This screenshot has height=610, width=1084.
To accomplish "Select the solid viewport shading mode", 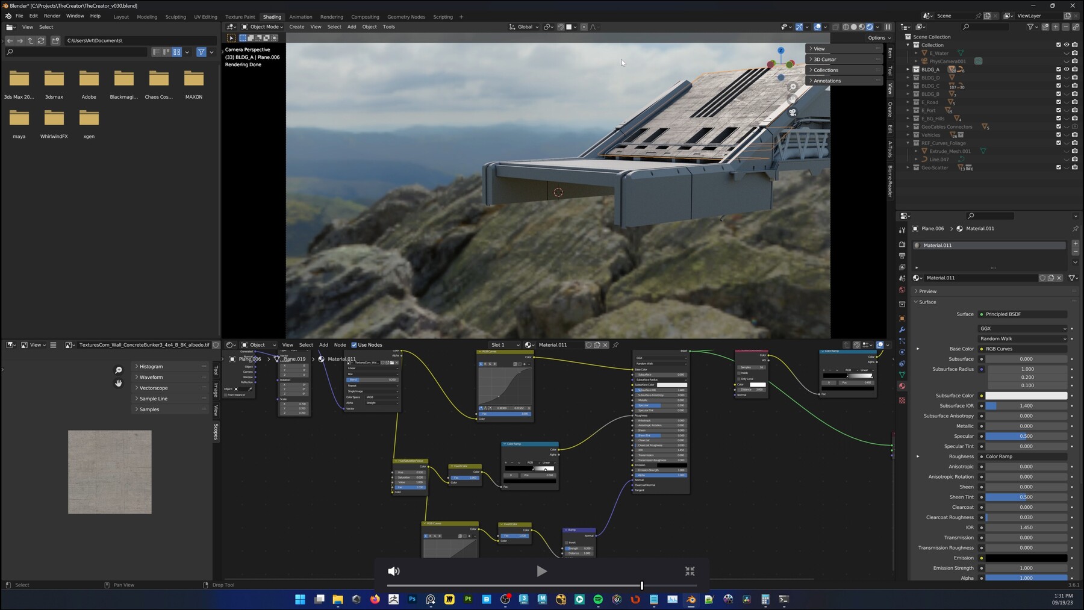I will pyautogui.click(x=854, y=26).
